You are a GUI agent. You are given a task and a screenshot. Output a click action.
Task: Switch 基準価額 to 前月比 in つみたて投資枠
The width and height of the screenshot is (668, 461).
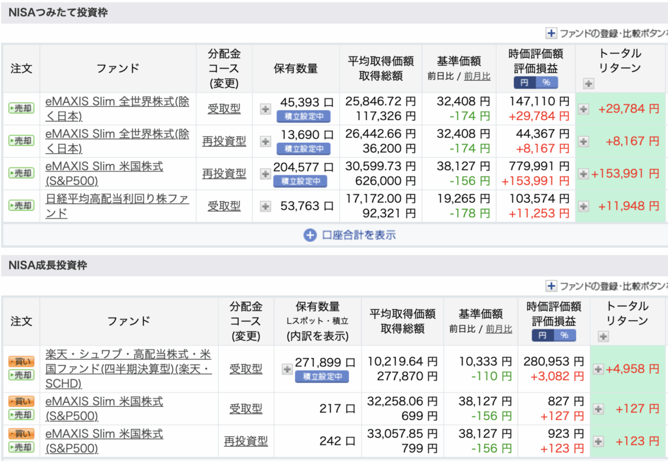coord(478,76)
